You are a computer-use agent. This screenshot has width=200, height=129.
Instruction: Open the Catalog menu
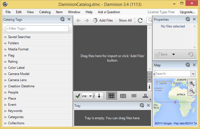[45, 12]
